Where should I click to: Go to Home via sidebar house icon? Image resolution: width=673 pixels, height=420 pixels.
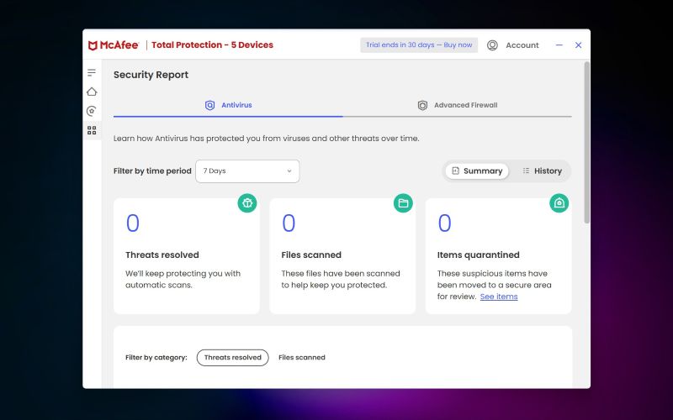92,92
